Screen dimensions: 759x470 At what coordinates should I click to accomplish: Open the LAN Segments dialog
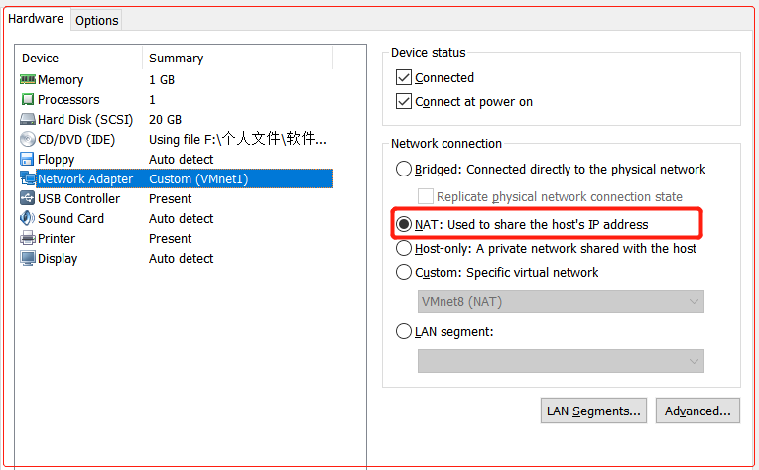[x=593, y=411]
